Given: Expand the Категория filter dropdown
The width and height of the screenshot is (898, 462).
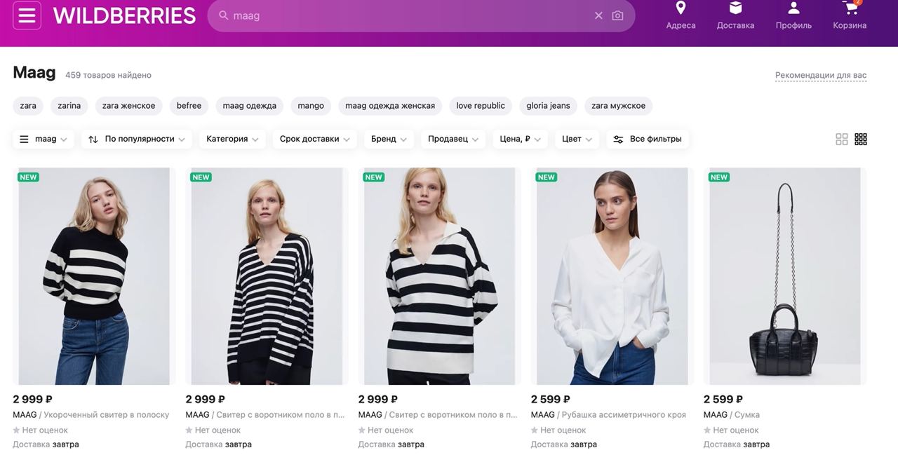Looking at the screenshot, I should 232,139.
